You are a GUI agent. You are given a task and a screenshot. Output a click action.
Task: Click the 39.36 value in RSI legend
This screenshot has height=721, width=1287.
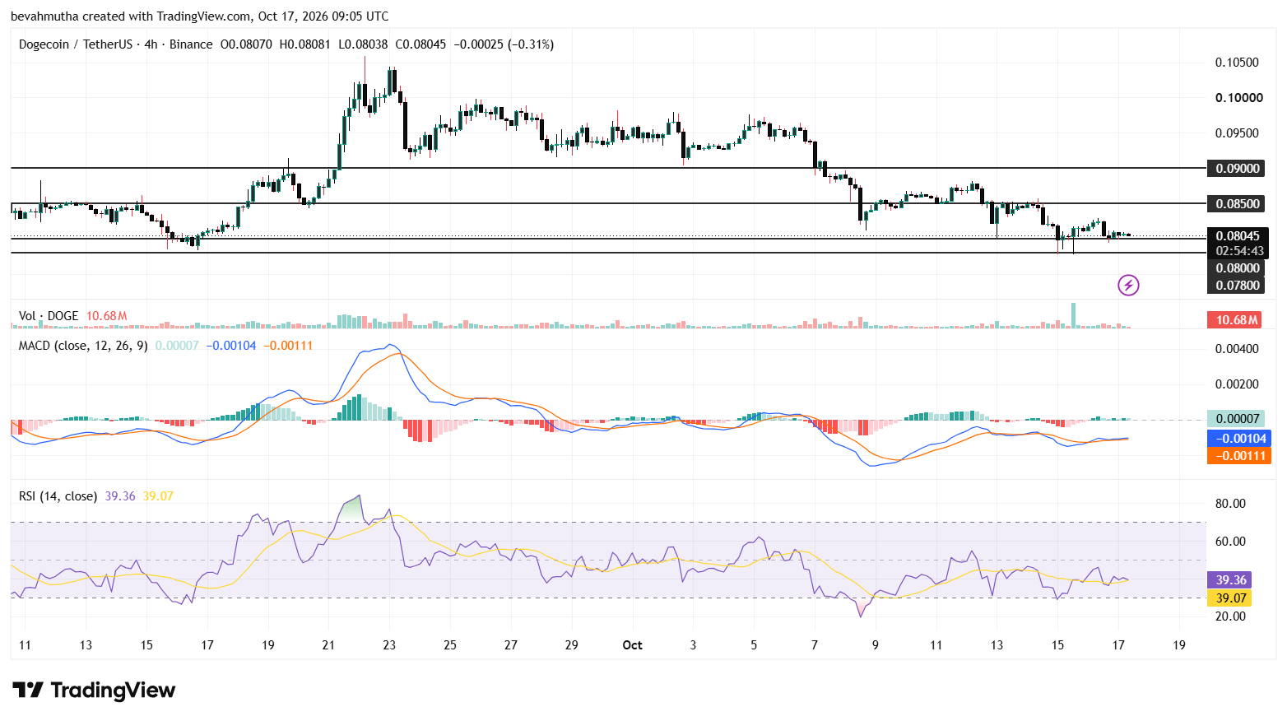[120, 496]
